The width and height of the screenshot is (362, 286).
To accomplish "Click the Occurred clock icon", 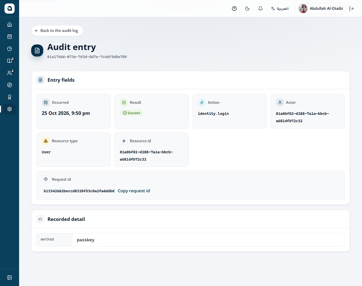I will click(46, 103).
